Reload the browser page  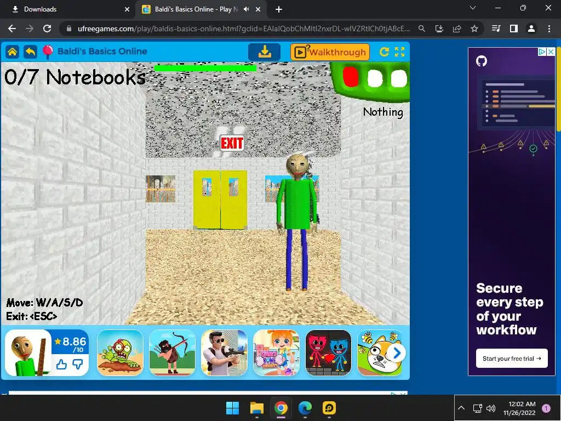tap(47, 29)
